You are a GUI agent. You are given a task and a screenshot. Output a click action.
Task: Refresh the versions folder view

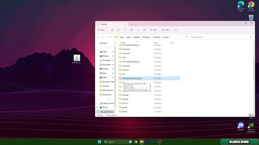click(x=186, y=37)
